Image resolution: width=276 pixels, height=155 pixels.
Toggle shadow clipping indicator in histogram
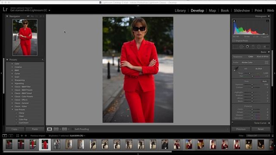pos(234,21)
